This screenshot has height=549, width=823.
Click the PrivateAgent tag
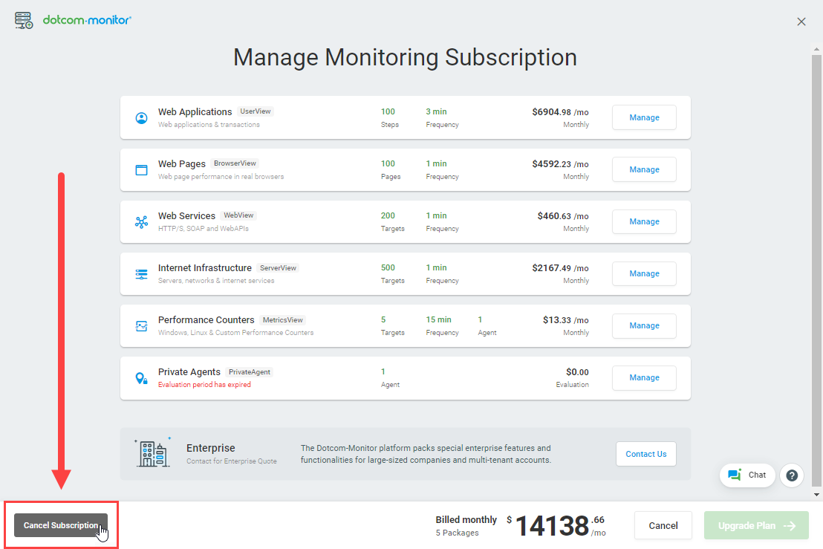click(x=250, y=371)
